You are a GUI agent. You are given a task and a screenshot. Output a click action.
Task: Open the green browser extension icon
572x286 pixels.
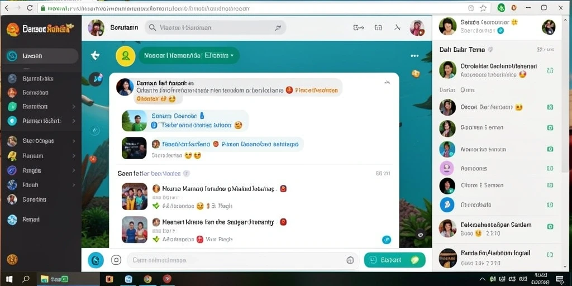pos(502,8)
